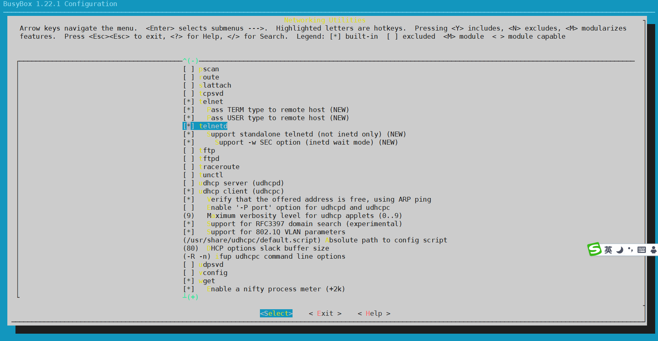Edit DHCP options slack buffer size value

pyautogui.click(x=256, y=249)
